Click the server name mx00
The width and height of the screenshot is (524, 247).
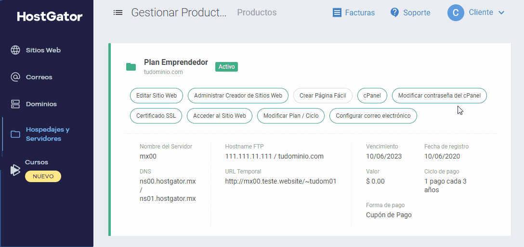coord(148,156)
